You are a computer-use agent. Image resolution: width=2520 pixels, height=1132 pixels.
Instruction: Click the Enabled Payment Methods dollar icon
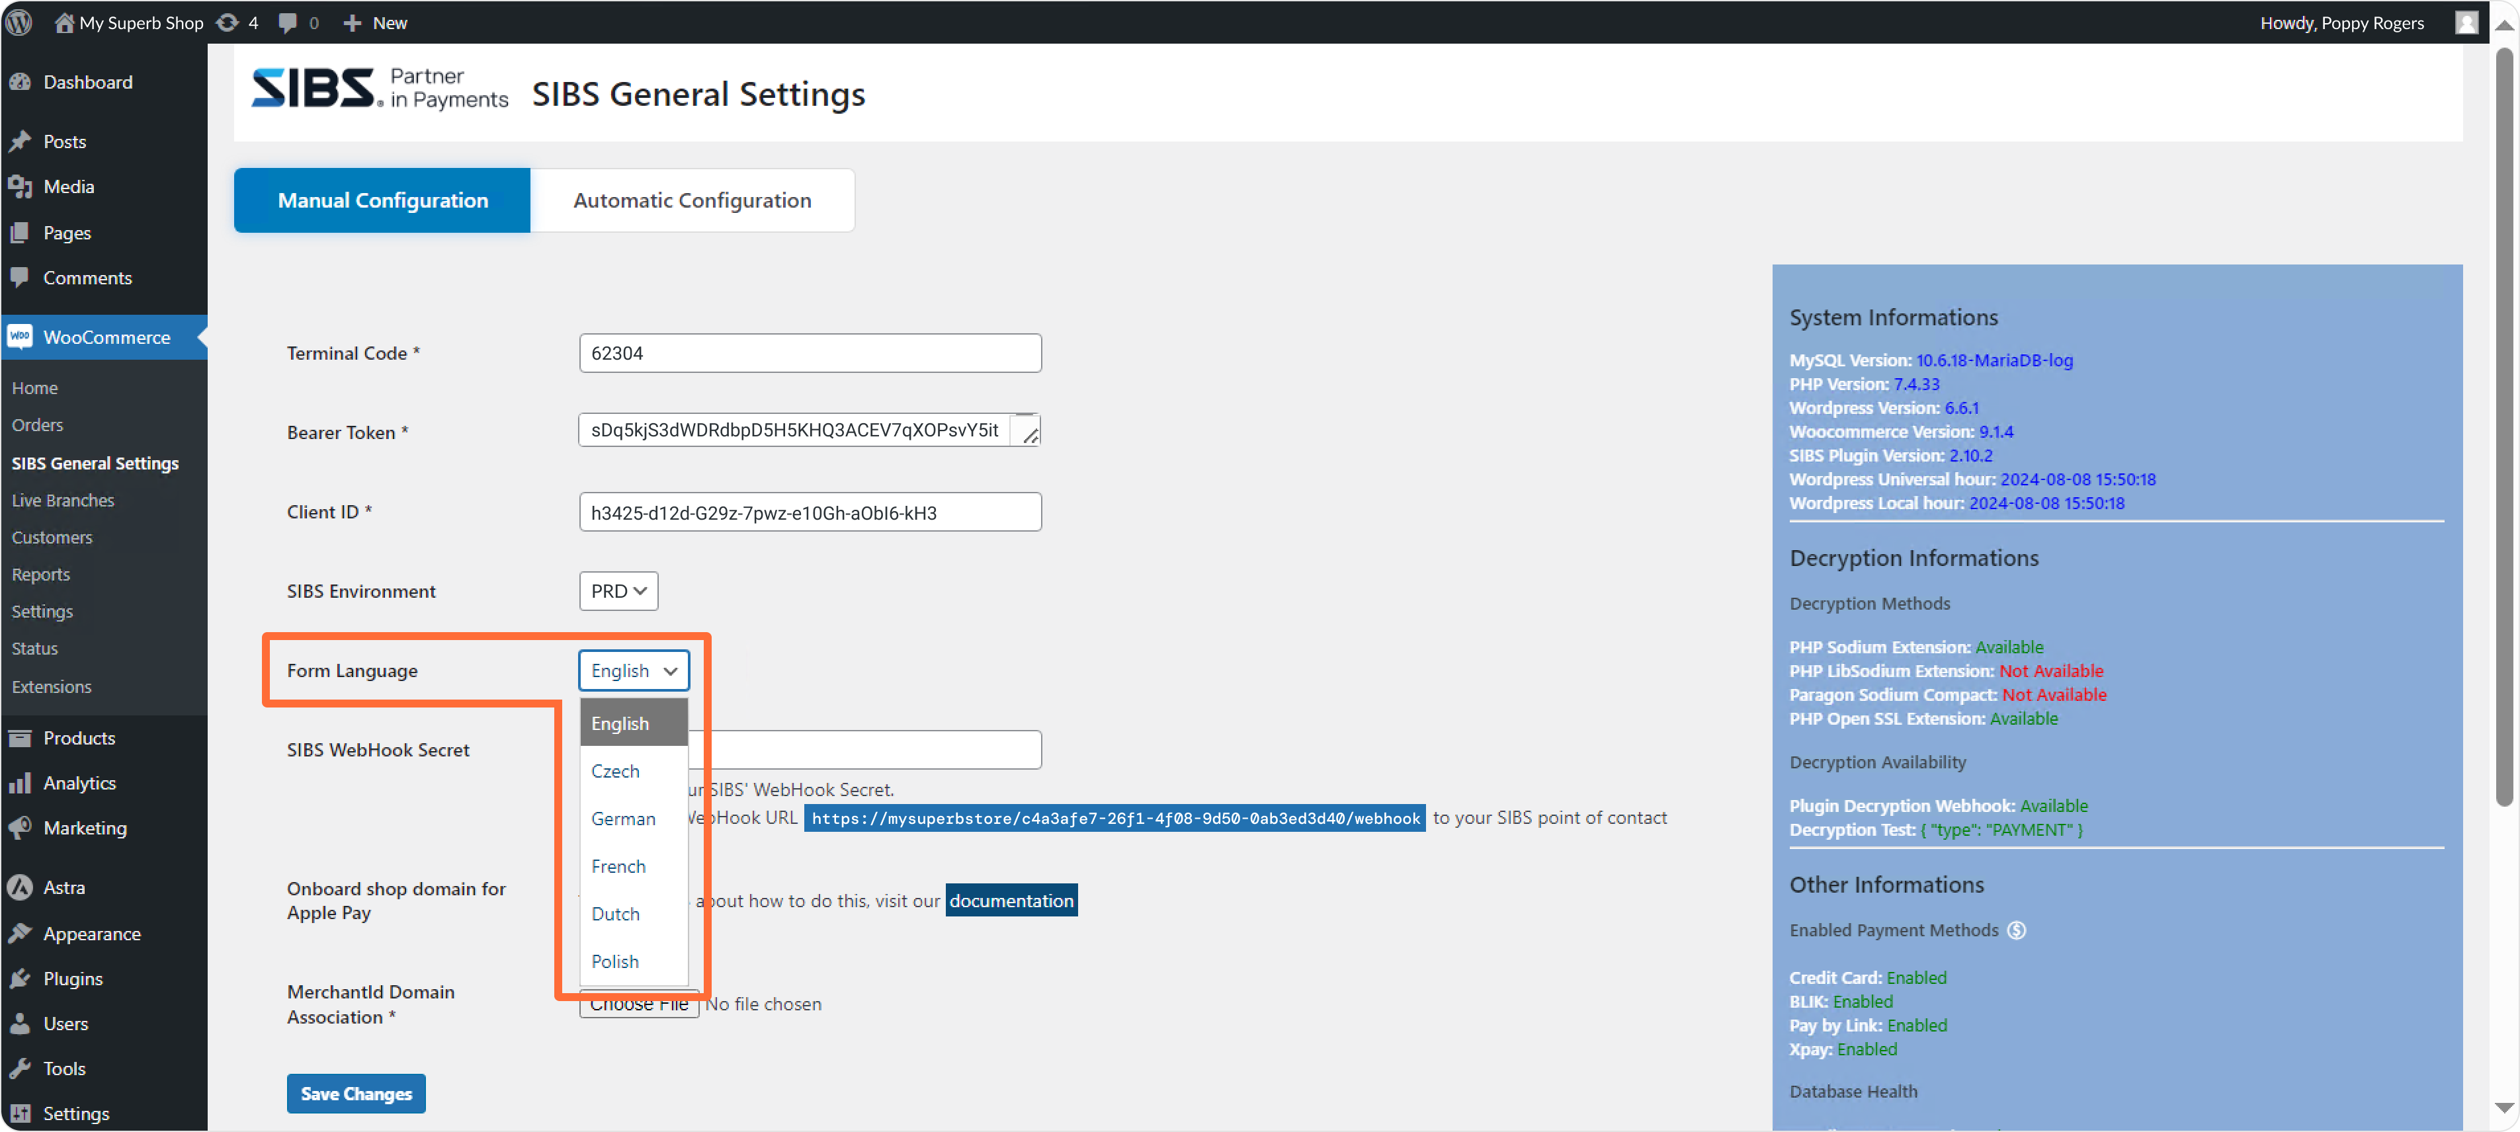pyautogui.click(x=2016, y=930)
